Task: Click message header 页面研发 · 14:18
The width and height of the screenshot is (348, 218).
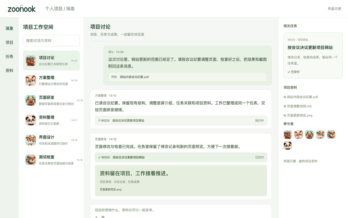Action: 106,139
